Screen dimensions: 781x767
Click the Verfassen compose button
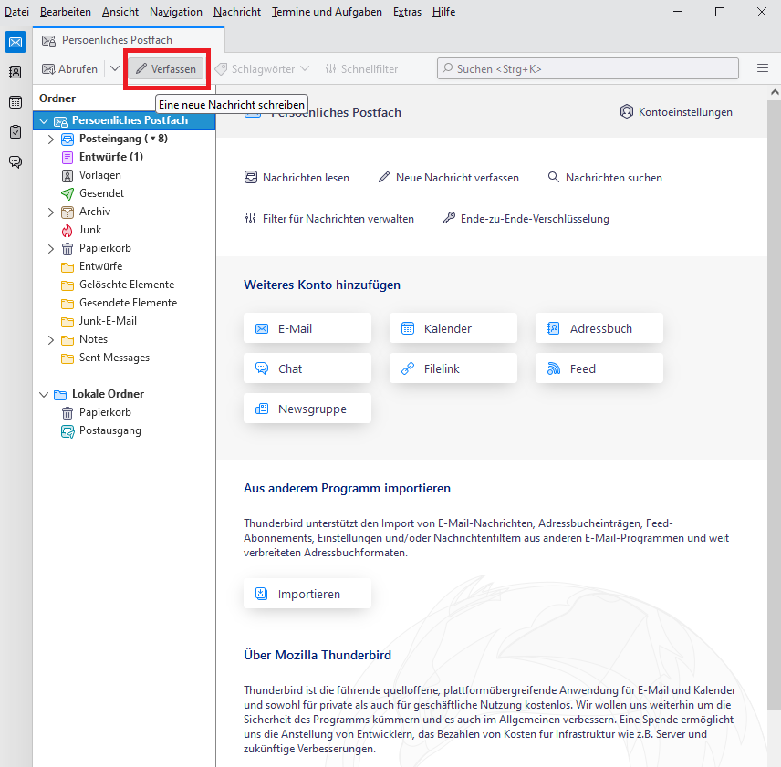165,69
